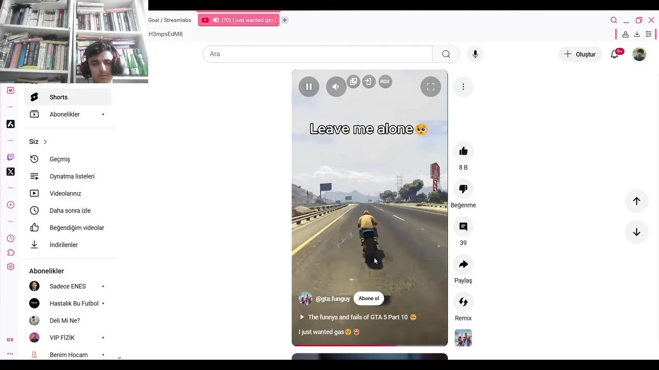This screenshot has height=370, width=659.
Task: Open X (Twitter) in the Opera sidebar
Action: pyautogui.click(x=10, y=172)
